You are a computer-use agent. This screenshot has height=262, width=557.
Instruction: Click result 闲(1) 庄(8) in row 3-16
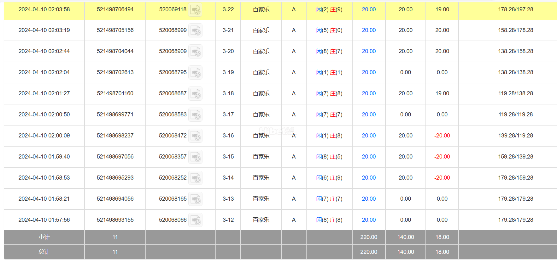click(329, 136)
